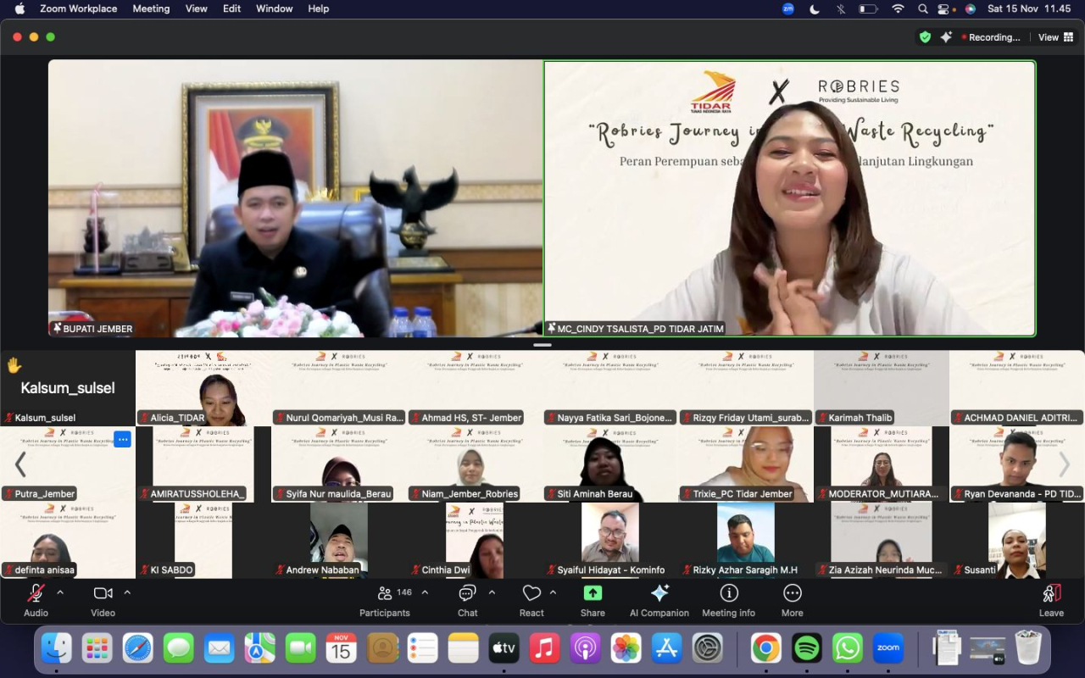Unmute the microphone with Audio button
The width and height of the screenshot is (1085, 678).
pos(36,601)
